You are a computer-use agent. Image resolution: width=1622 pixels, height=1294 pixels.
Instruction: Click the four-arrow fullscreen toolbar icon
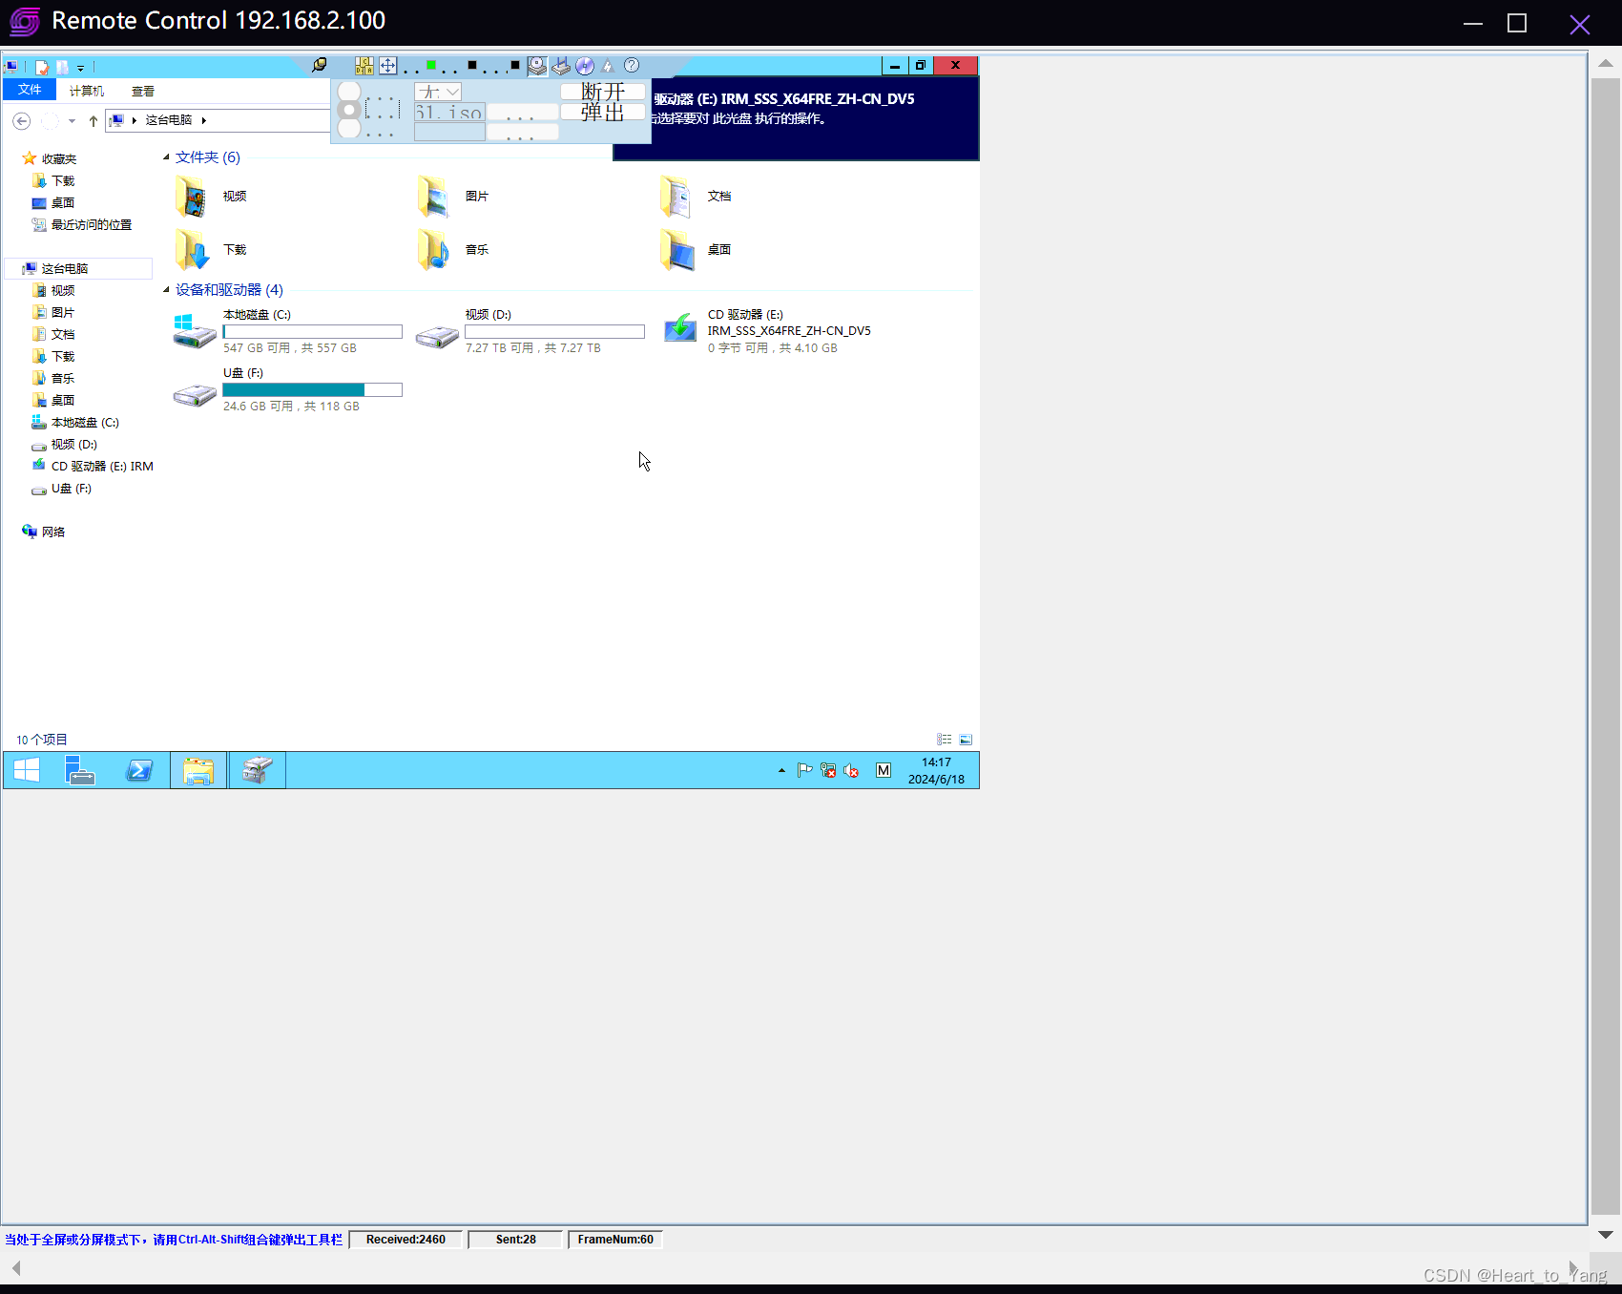point(388,66)
